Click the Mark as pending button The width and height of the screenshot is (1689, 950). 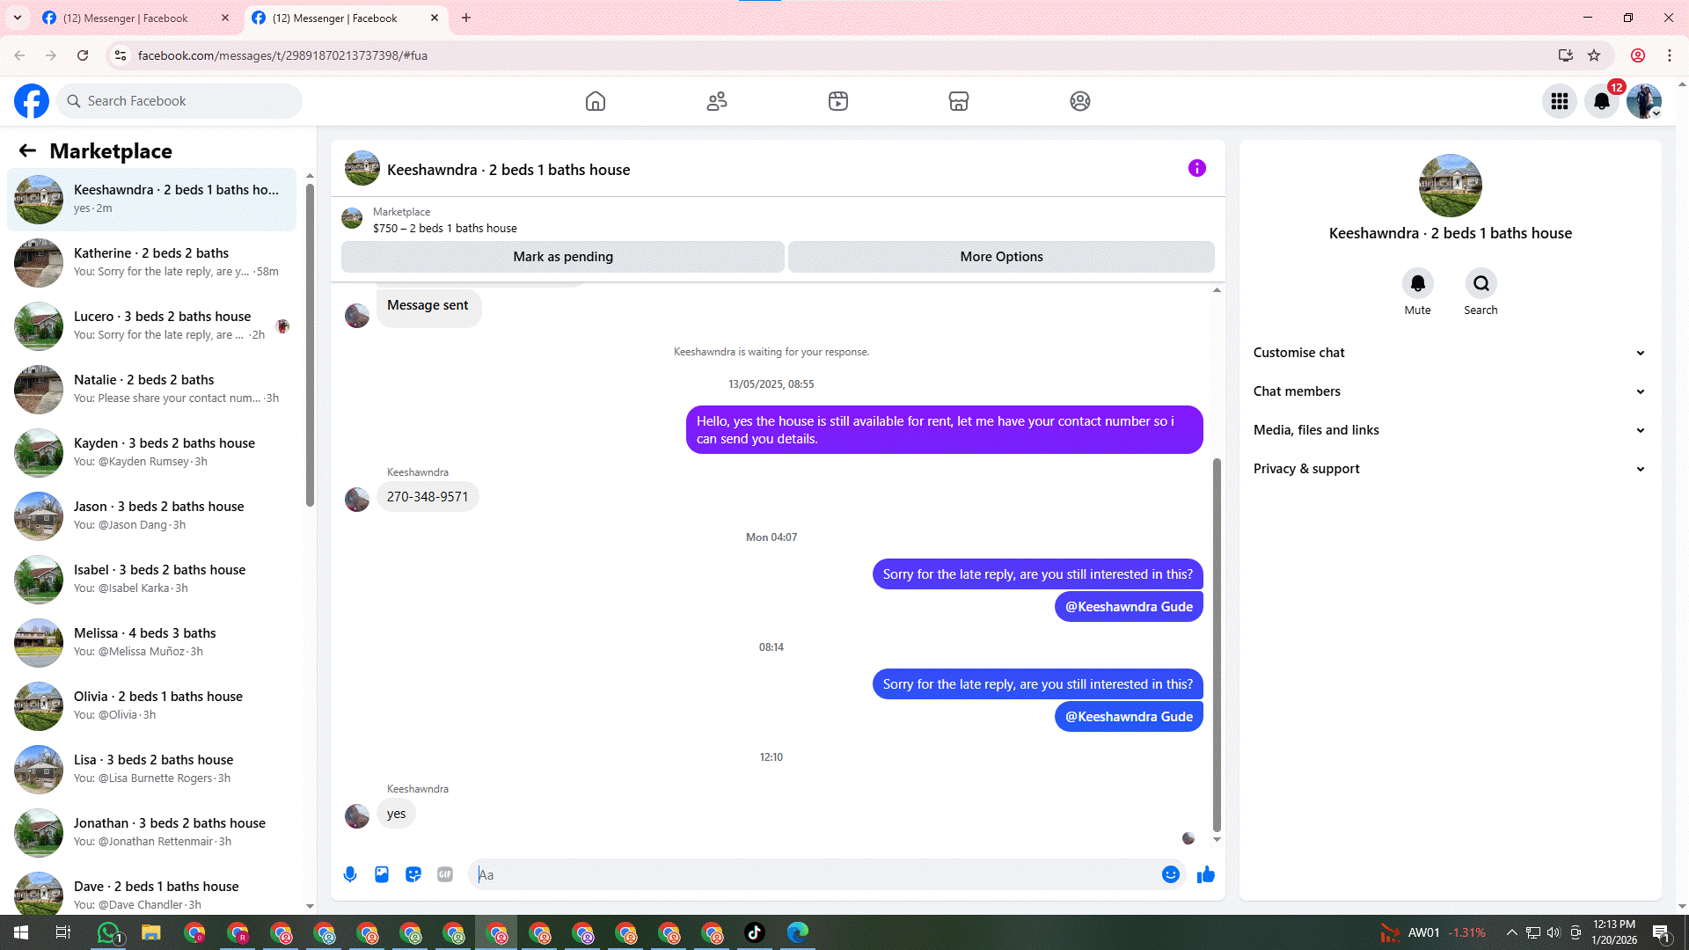click(x=563, y=257)
